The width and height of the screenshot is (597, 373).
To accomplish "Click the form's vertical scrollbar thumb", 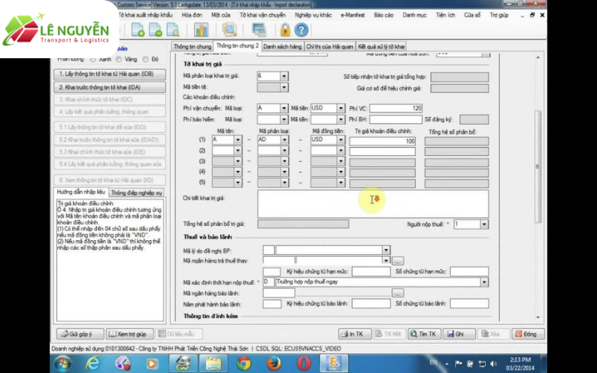I will coord(537,166).
